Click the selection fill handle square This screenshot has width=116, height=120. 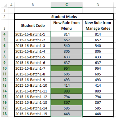82,117
